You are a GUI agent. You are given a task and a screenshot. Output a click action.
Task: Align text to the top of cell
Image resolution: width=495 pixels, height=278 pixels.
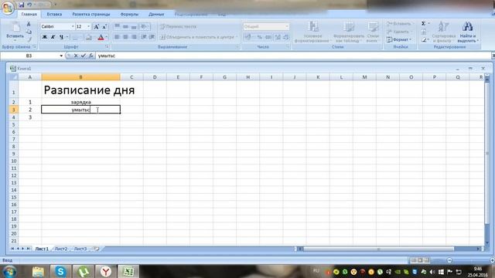(117, 26)
